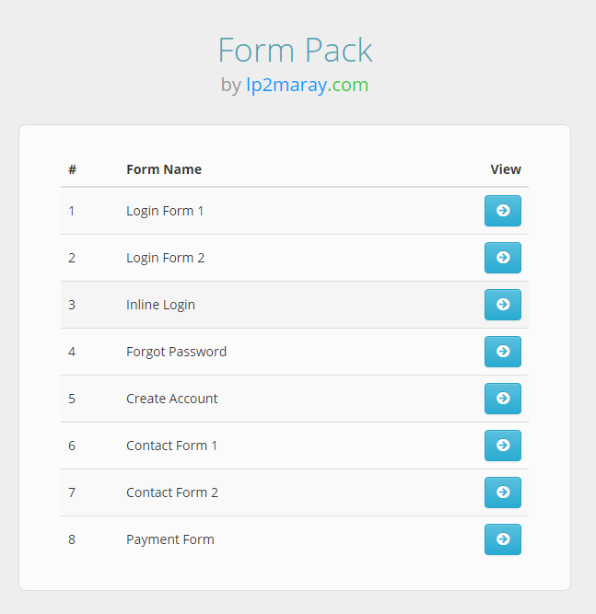This screenshot has height=614, width=596.
Task: View Contact Form 1 arrow icon
Action: tap(503, 446)
